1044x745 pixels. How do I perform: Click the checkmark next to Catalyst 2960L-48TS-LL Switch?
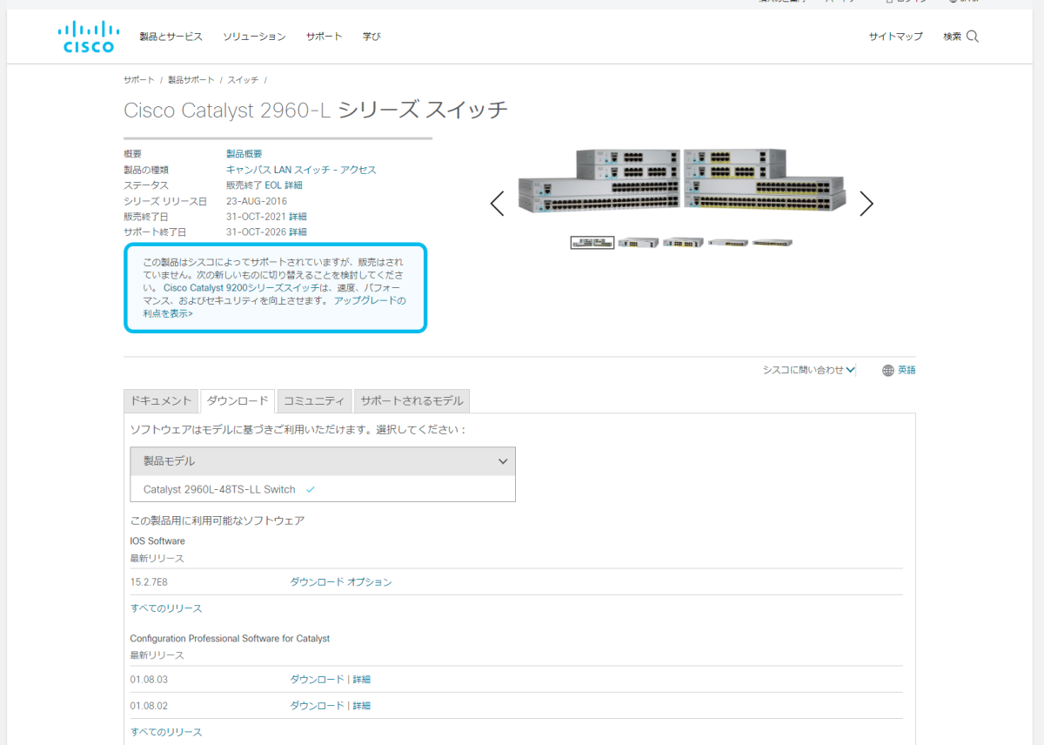[x=311, y=490]
